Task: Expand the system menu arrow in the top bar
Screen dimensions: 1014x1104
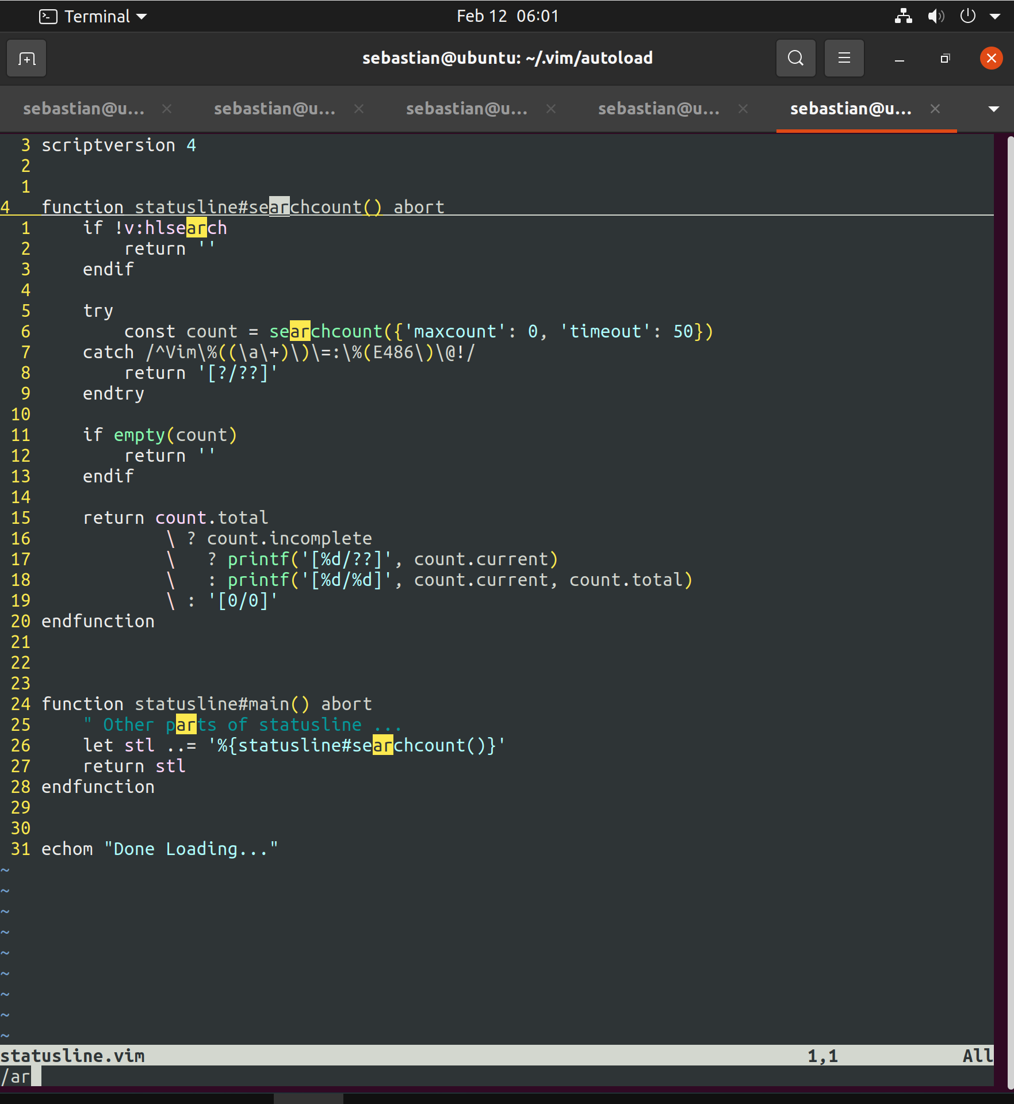Action: coord(994,17)
